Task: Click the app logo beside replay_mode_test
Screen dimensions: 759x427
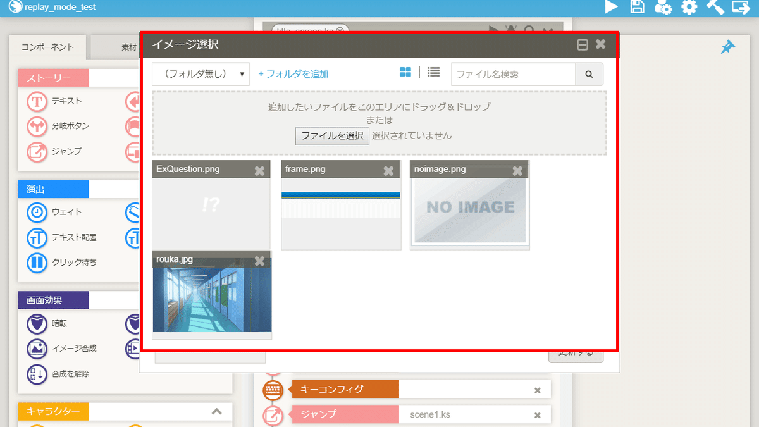Action: [15, 8]
